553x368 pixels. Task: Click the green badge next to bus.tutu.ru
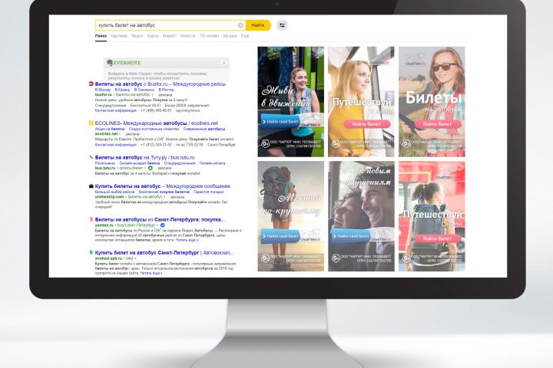pyautogui.click(x=151, y=168)
